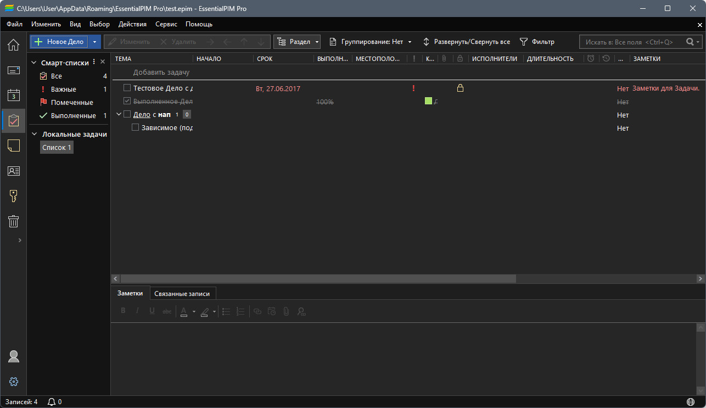706x408 pixels.
Task: Open search field options dropdown
Action: (x=698, y=42)
